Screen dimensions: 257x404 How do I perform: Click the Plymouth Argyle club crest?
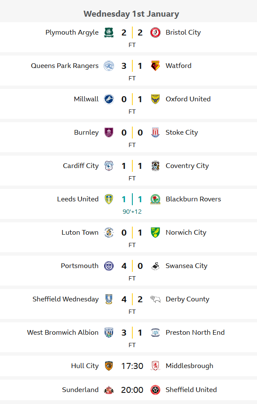point(109,32)
